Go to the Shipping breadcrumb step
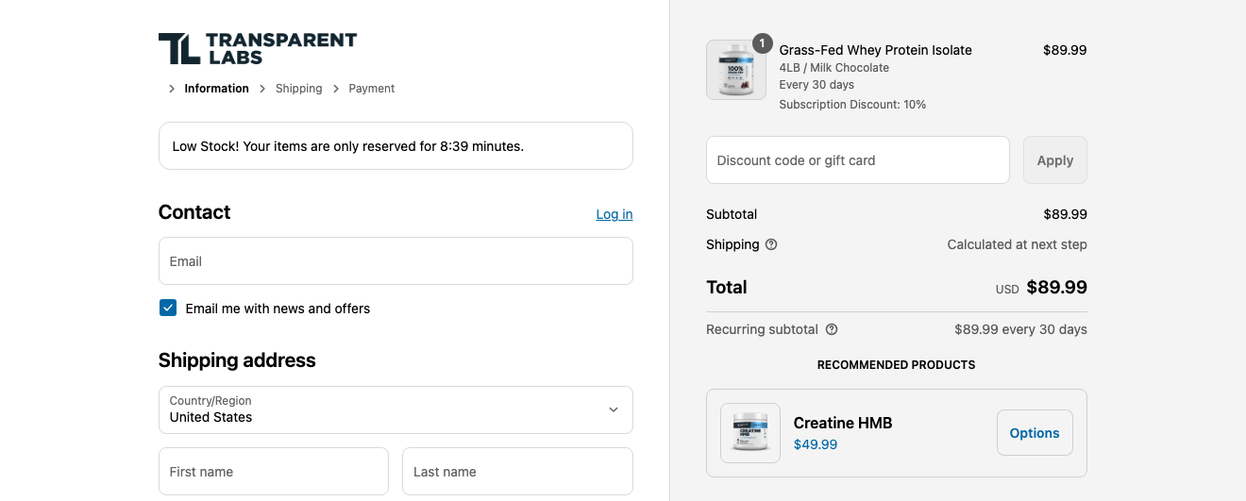 click(298, 89)
